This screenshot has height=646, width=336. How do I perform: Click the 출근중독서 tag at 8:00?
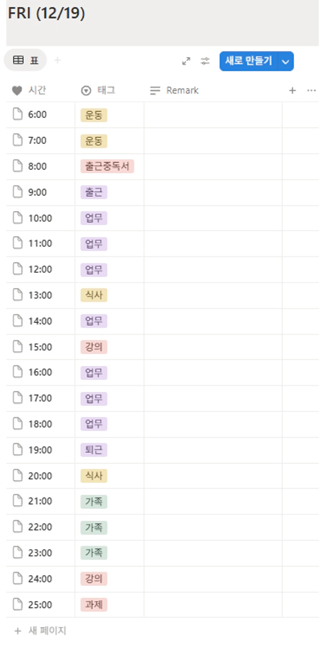point(107,166)
